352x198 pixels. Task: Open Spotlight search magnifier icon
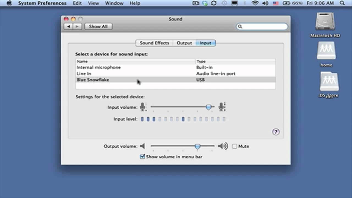pyautogui.click(x=342, y=3)
